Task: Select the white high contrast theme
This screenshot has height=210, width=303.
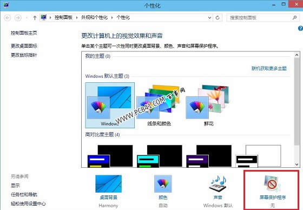Action: pos(259,156)
